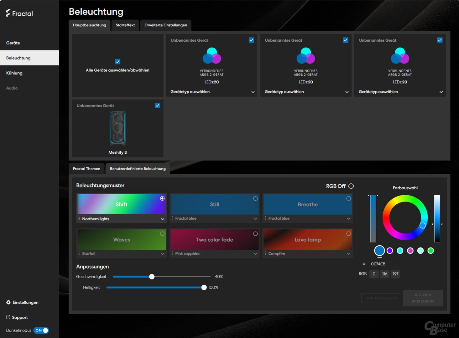
Task: Uncheck Alle Geräte auswählen/abwählen
Action: tap(117, 61)
